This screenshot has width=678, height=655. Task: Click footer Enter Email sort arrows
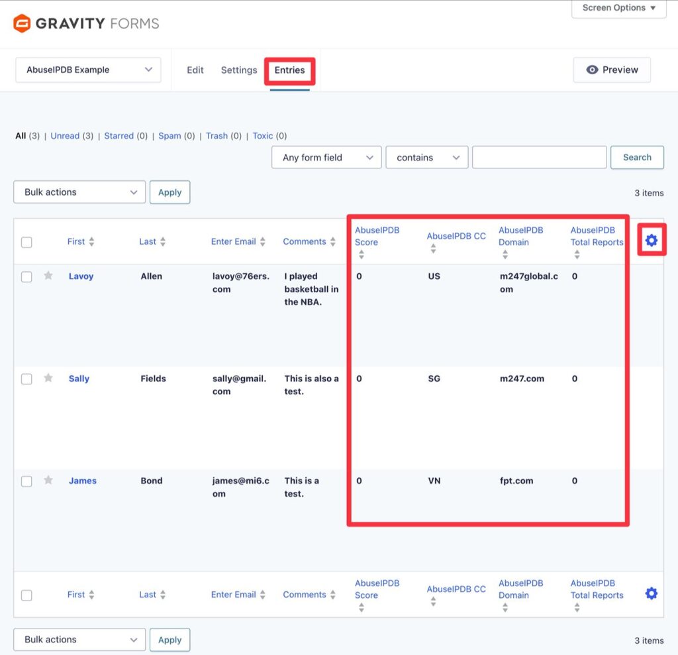coord(262,595)
